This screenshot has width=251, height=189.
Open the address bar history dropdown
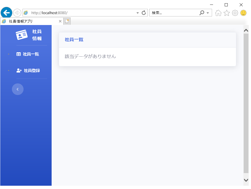click(x=137, y=13)
